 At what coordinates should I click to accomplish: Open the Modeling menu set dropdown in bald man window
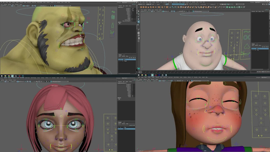pyautogui.click(x=141, y=4)
